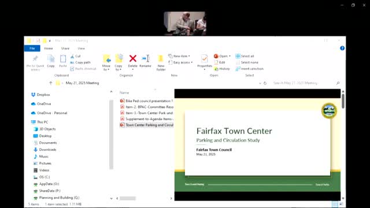
Task: Open AppData (O:) network drive
Action: coord(46,184)
